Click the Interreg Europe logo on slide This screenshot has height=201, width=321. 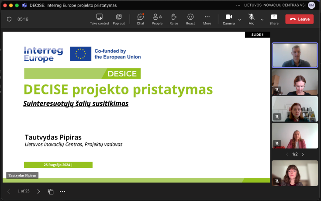43,54
